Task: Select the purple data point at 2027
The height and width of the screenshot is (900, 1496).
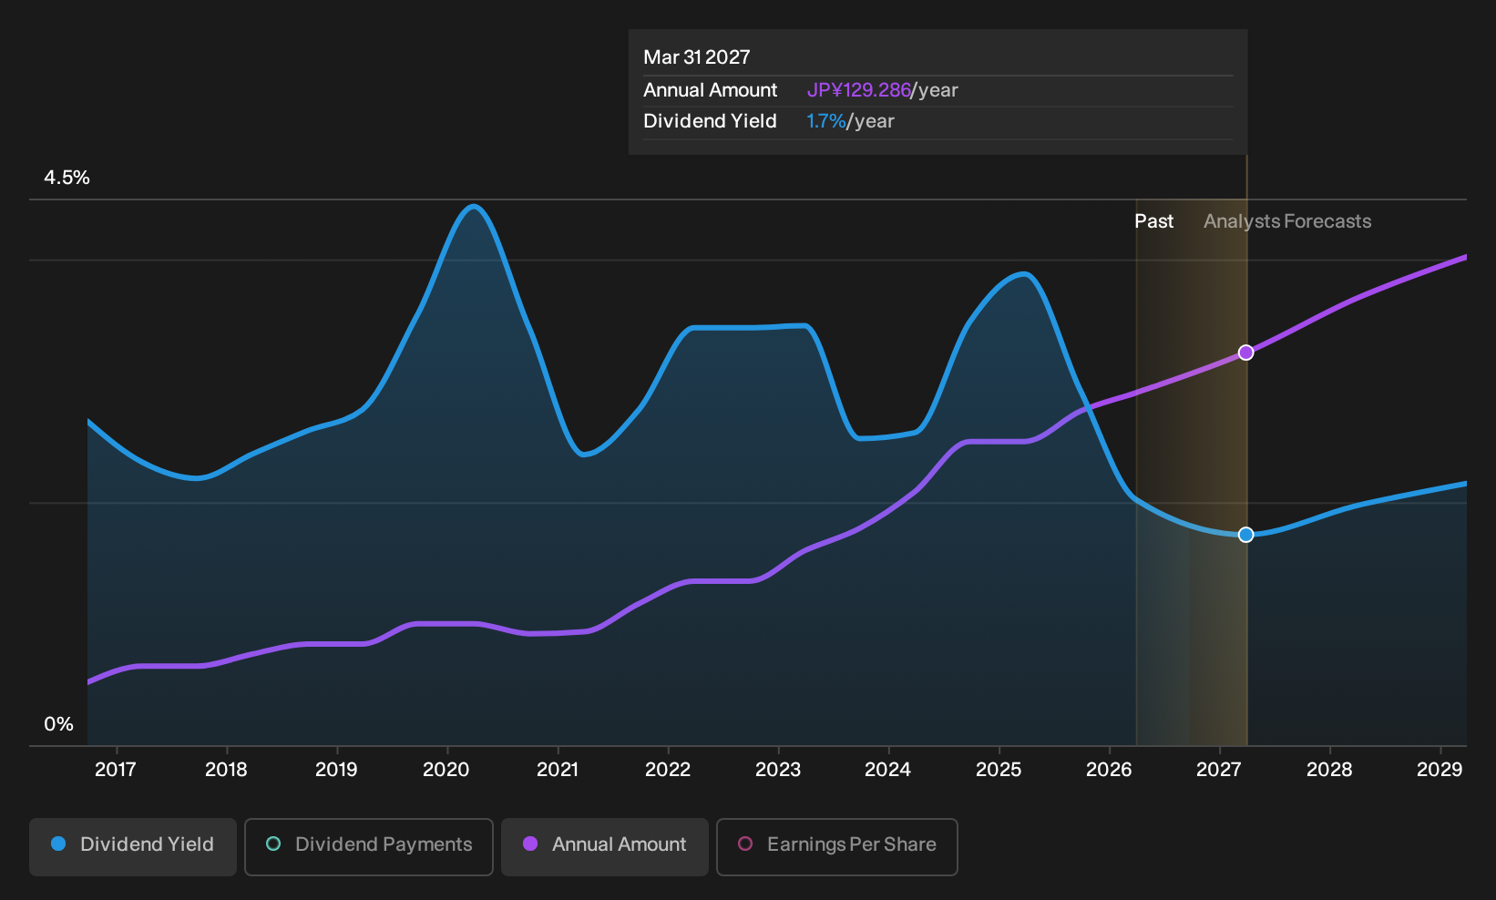Action: pos(1246,353)
